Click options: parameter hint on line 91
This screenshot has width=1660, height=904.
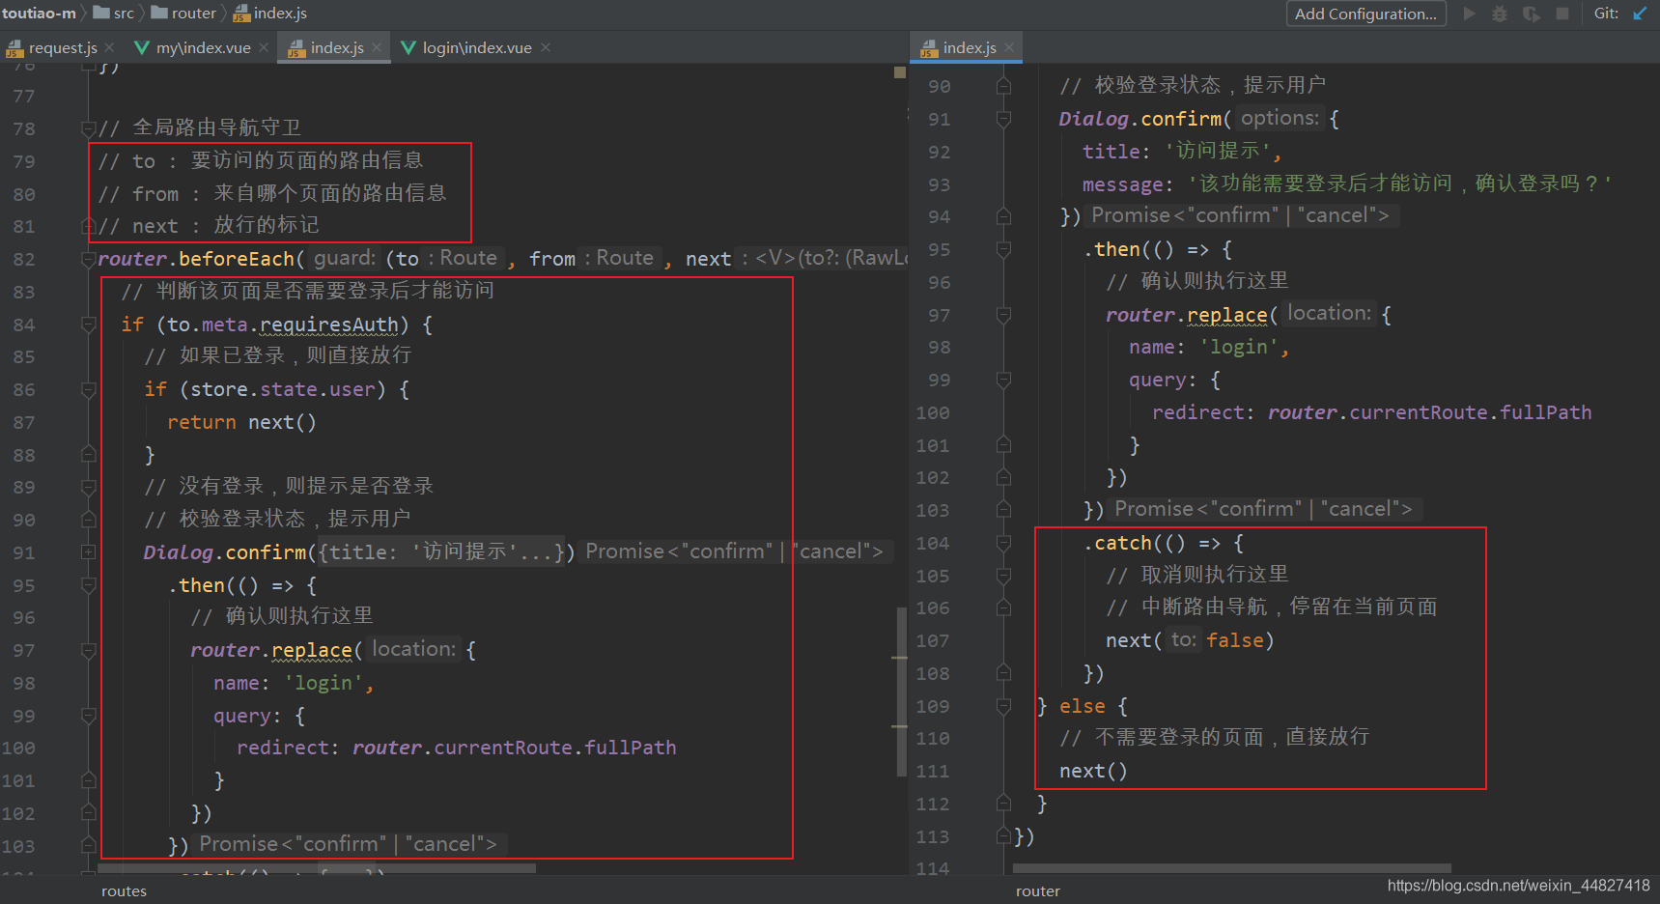tap(1280, 118)
